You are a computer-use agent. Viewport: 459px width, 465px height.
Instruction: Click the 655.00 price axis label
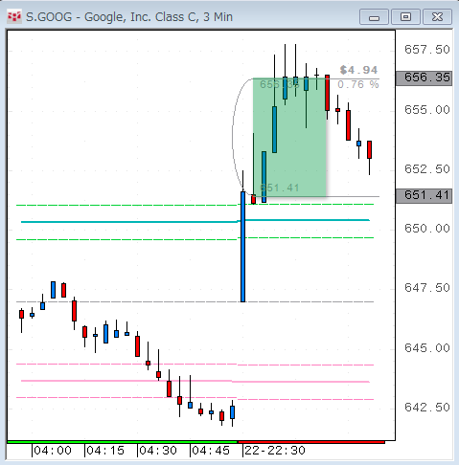tap(427, 110)
